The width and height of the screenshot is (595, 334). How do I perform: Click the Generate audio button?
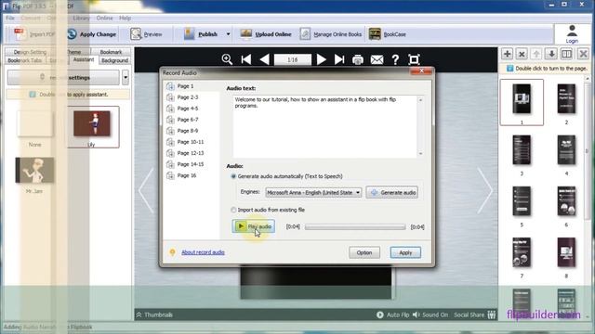click(392, 192)
